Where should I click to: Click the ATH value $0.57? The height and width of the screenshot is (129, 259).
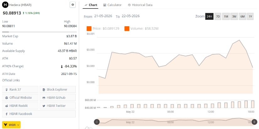coord(73,58)
